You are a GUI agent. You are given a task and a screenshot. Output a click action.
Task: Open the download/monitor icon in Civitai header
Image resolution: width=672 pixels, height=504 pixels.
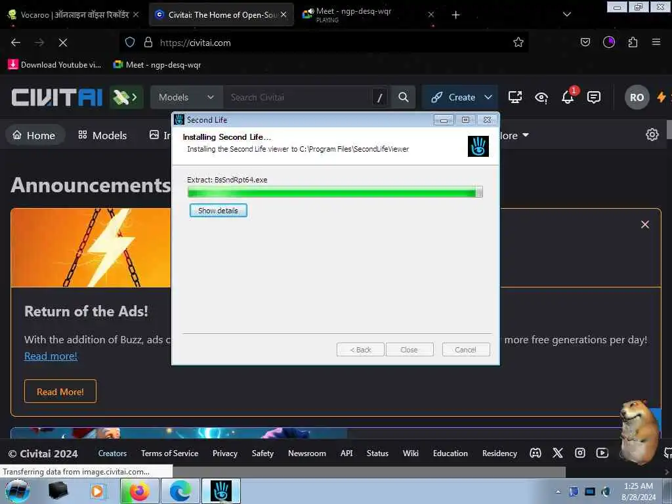click(x=514, y=97)
